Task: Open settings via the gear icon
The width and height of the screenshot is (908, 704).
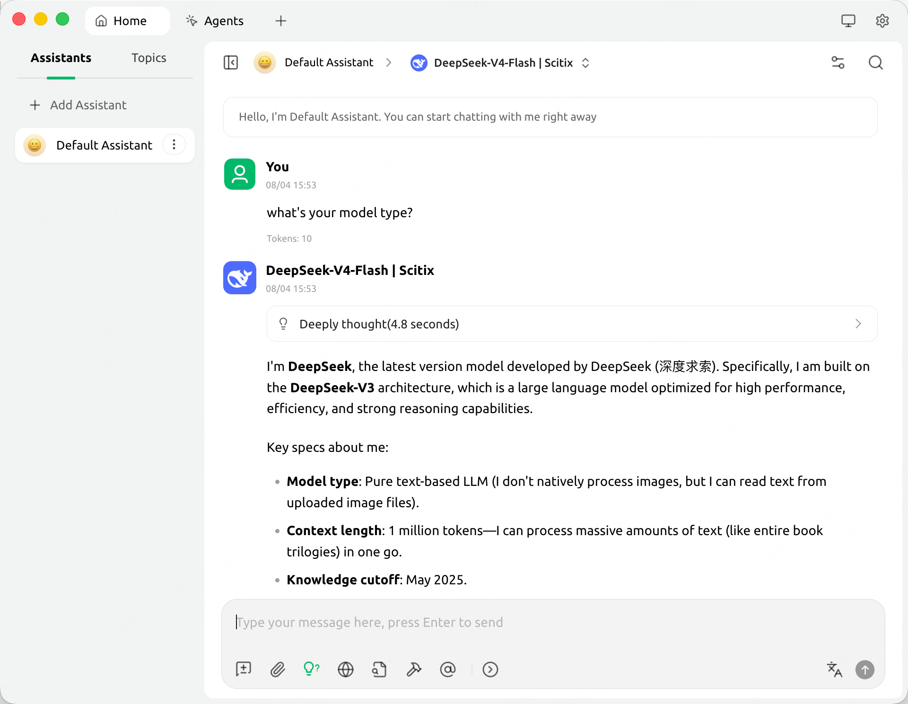Action: pos(882,21)
